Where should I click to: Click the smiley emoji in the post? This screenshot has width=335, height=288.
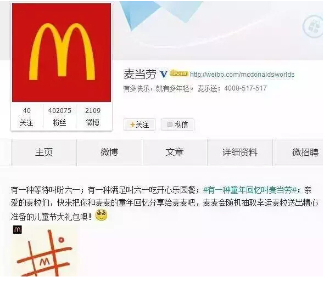[101, 215]
